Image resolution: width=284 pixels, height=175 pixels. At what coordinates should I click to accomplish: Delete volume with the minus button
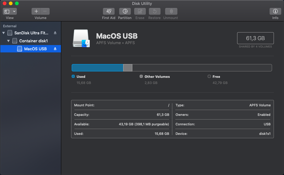(45, 11)
